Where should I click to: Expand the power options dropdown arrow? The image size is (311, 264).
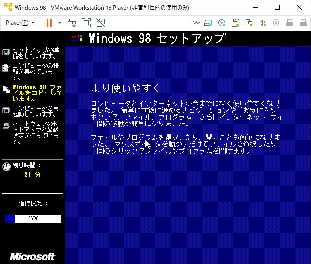coord(59,23)
